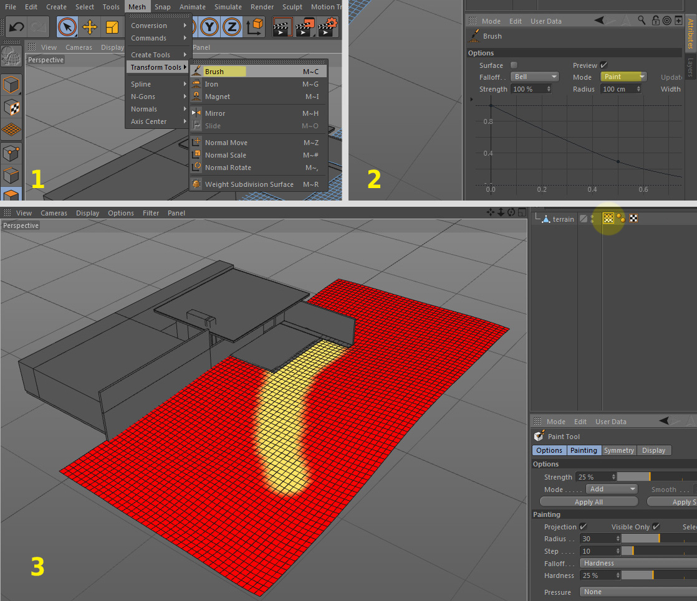Open the brush Mode Paint dropdown

(x=624, y=77)
